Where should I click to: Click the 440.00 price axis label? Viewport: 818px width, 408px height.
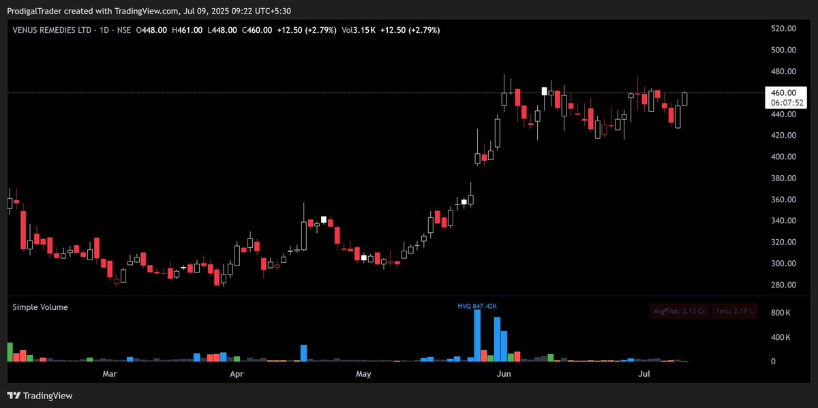pos(783,114)
